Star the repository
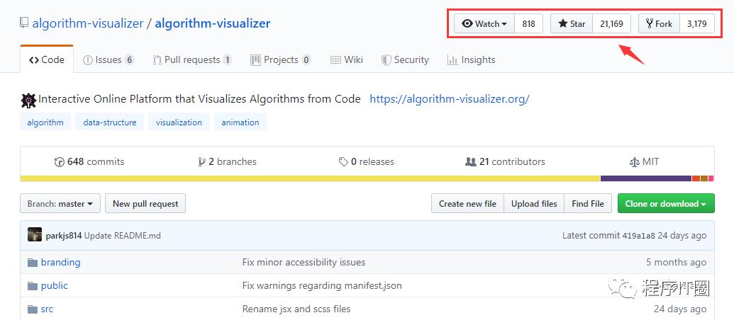 (x=572, y=24)
